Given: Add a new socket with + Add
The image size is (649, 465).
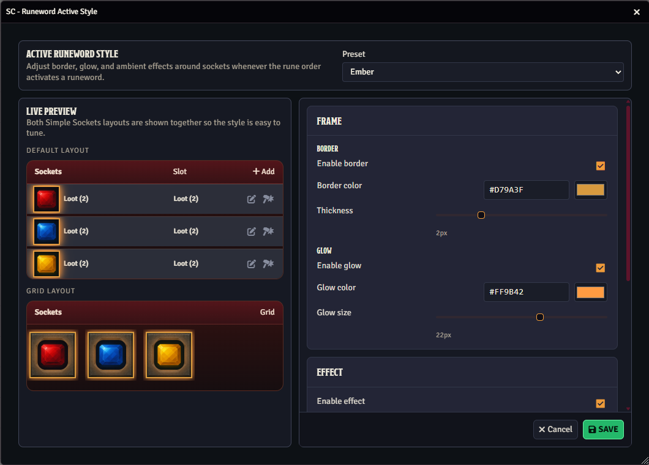Looking at the screenshot, I should pos(264,171).
